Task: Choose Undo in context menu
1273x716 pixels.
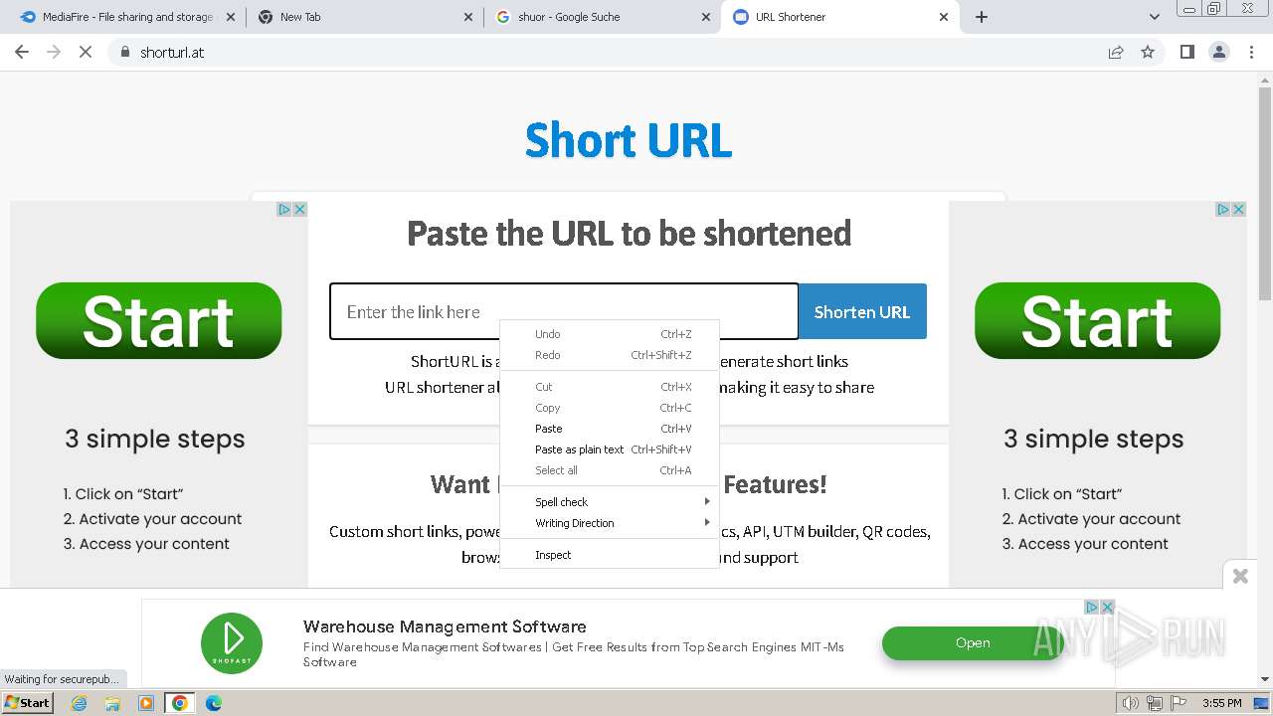Action: [609, 334]
